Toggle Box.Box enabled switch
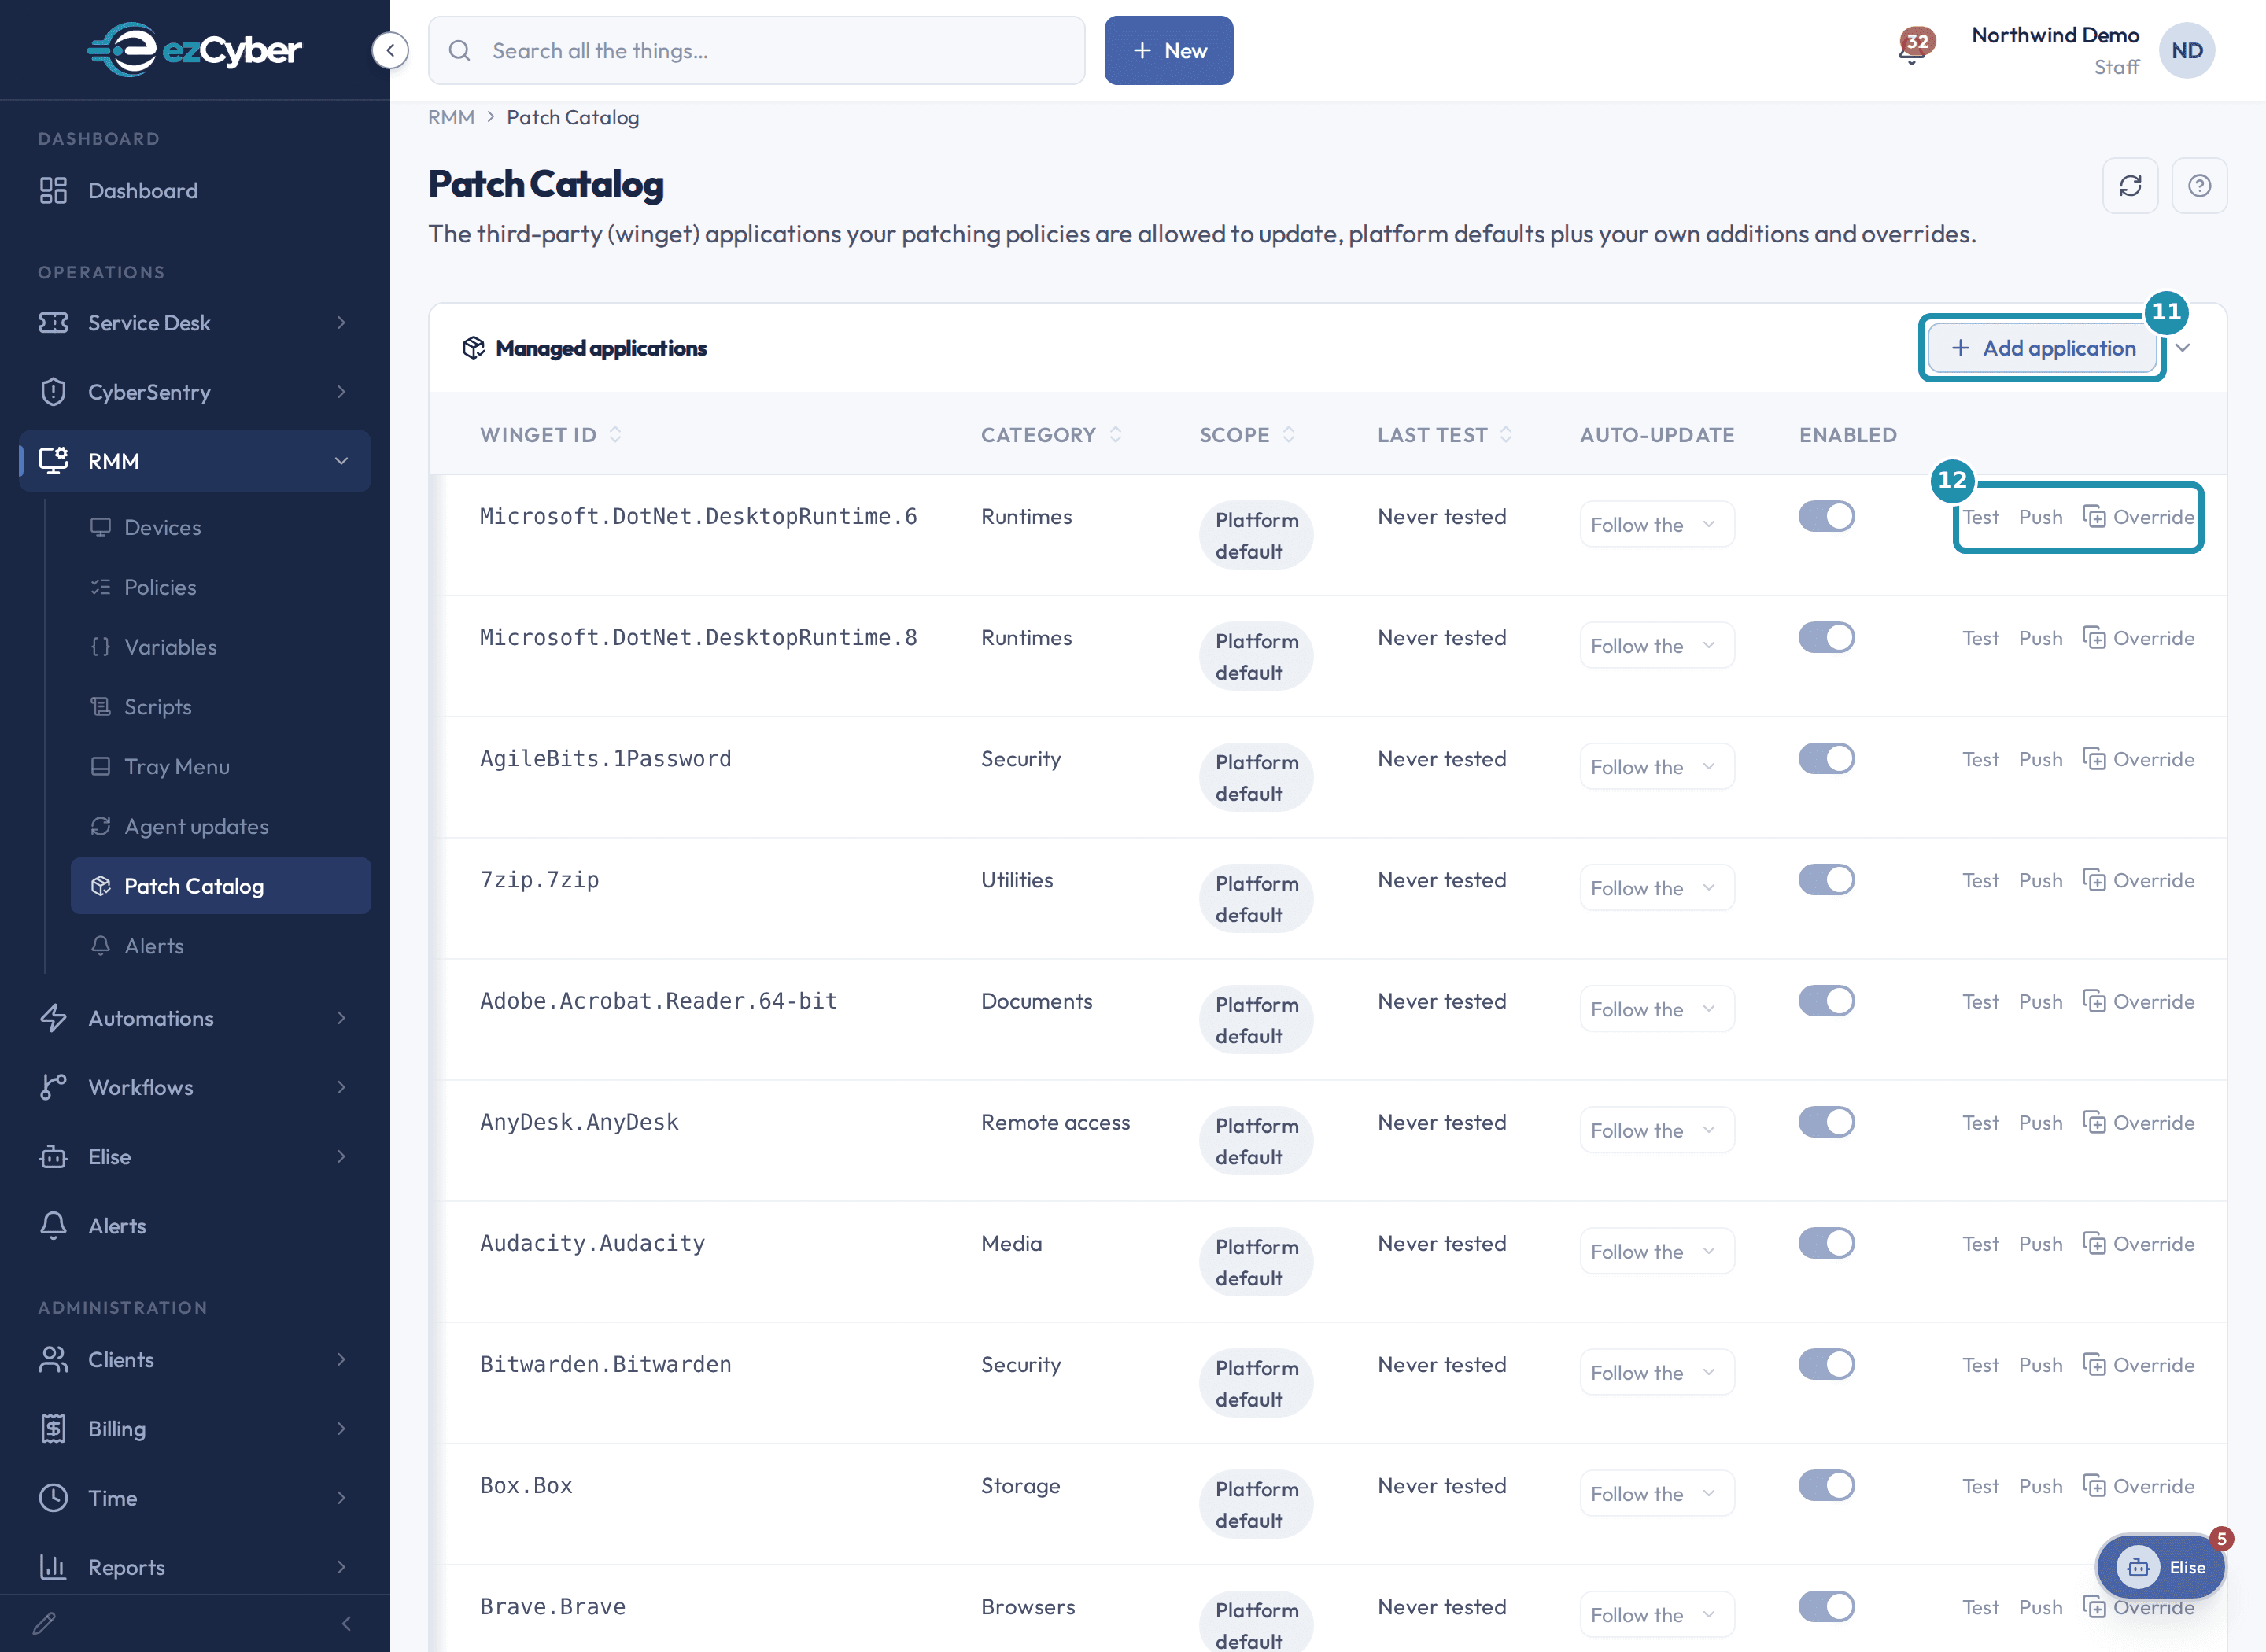 tap(1826, 1484)
